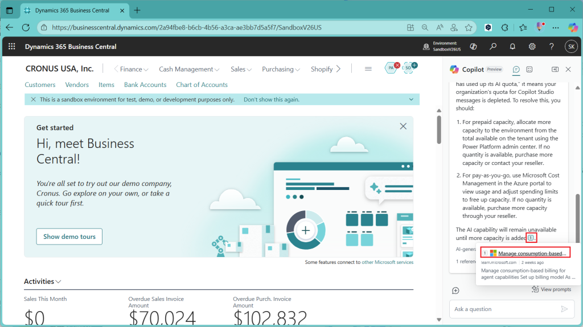583x327 pixels.
Task: Close the Copilot pane
Action: [x=568, y=69]
